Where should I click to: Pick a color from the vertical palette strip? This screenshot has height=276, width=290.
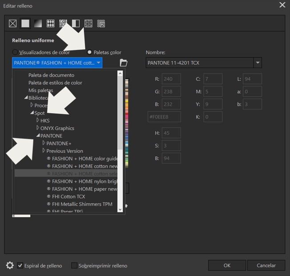[127, 123]
